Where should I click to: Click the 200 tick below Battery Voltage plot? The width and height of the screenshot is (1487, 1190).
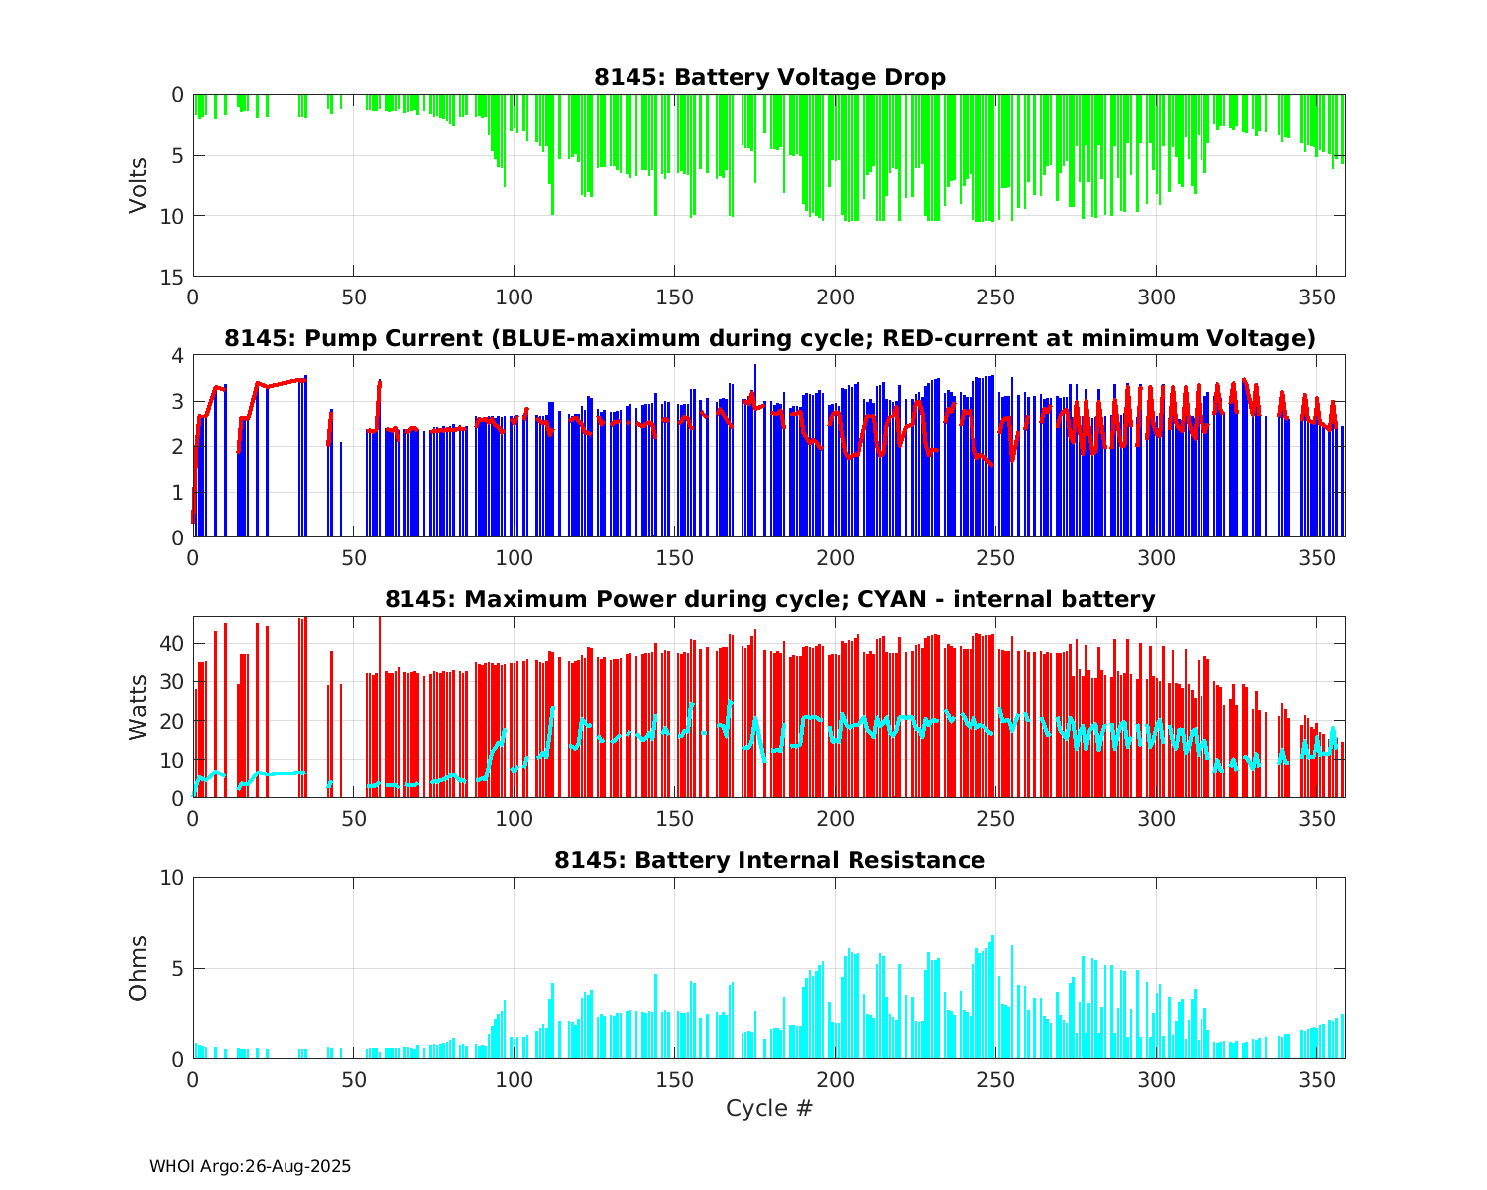coord(835,297)
